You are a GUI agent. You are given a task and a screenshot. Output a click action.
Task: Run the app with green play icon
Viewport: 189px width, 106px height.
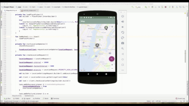146,7
